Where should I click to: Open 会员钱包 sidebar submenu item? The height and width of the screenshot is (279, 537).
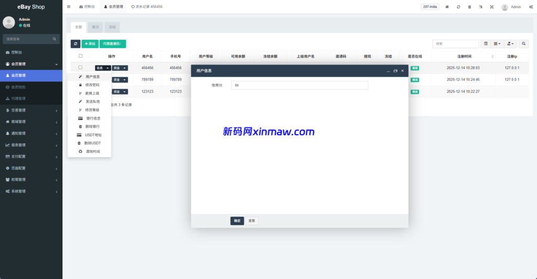click(31, 87)
